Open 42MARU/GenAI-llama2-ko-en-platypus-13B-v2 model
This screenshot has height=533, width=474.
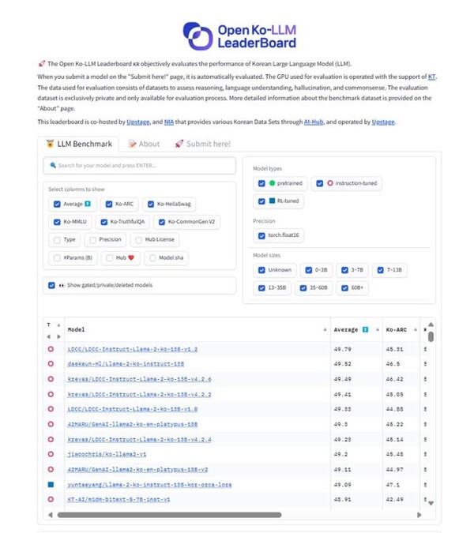[137, 469]
